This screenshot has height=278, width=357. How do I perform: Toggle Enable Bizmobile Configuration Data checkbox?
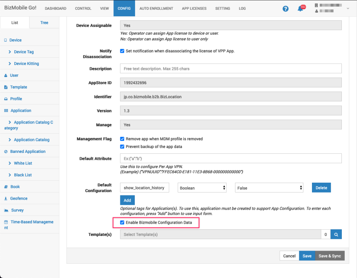point(122,222)
